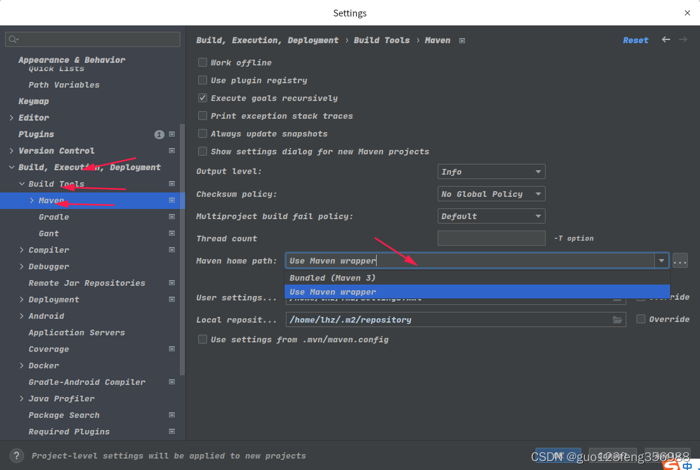Open folder browser for Local repository path
The height and width of the screenshot is (470, 700).
tap(617, 319)
